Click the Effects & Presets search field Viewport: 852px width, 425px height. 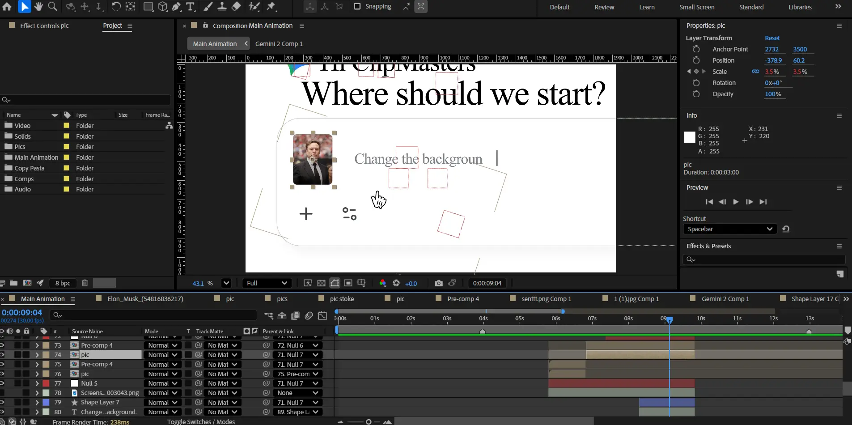[x=765, y=259]
